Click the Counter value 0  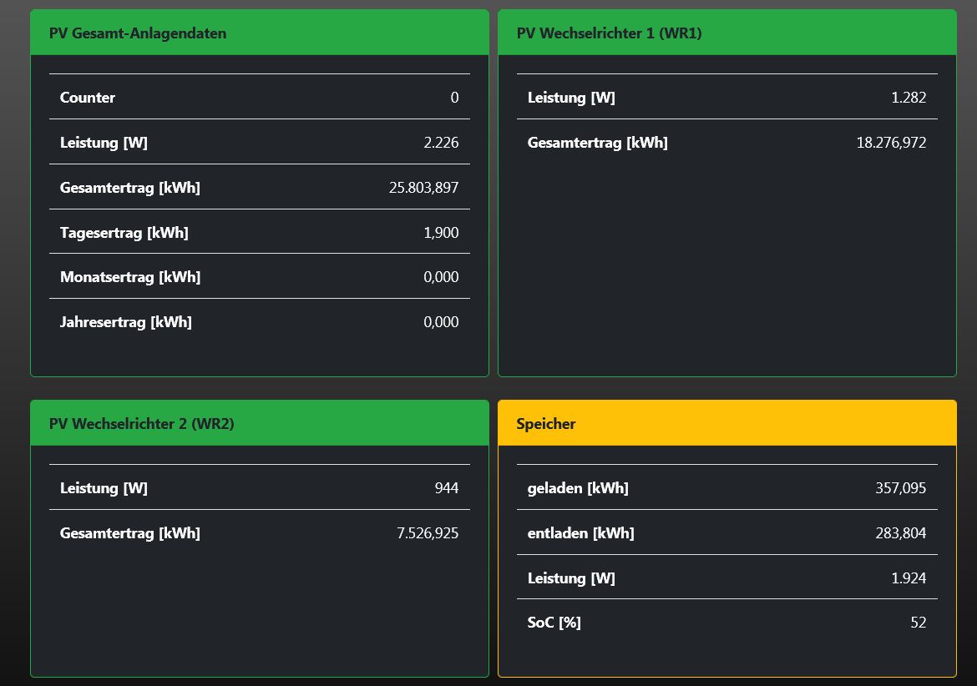click(x=454, y=98)
